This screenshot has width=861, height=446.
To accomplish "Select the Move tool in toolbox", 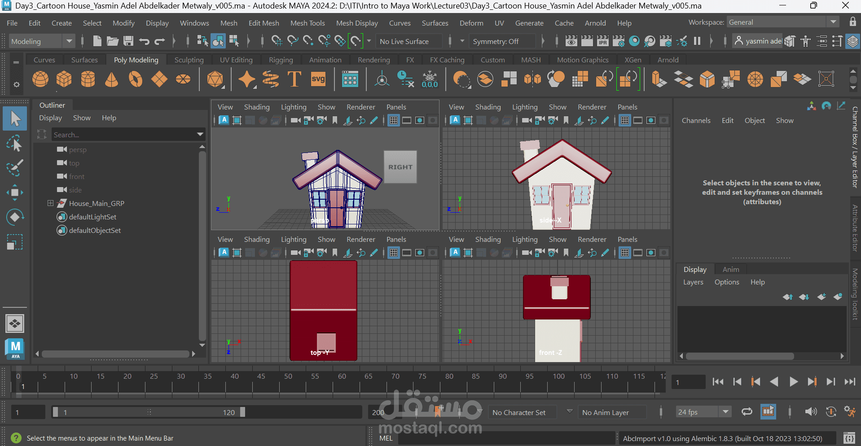I will [15, 192].
